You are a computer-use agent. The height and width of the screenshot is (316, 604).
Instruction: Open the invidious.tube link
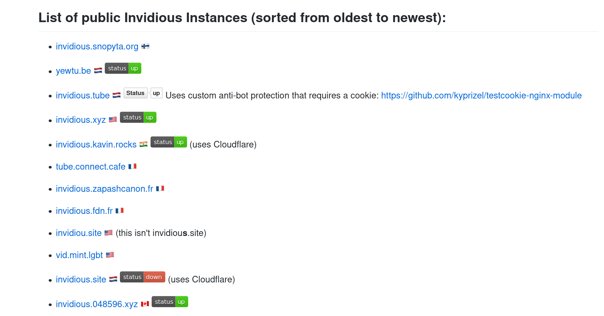point(83,96)
